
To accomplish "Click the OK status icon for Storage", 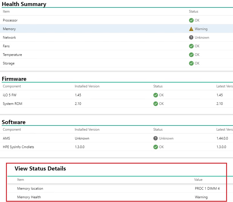I will pos(191,63).
